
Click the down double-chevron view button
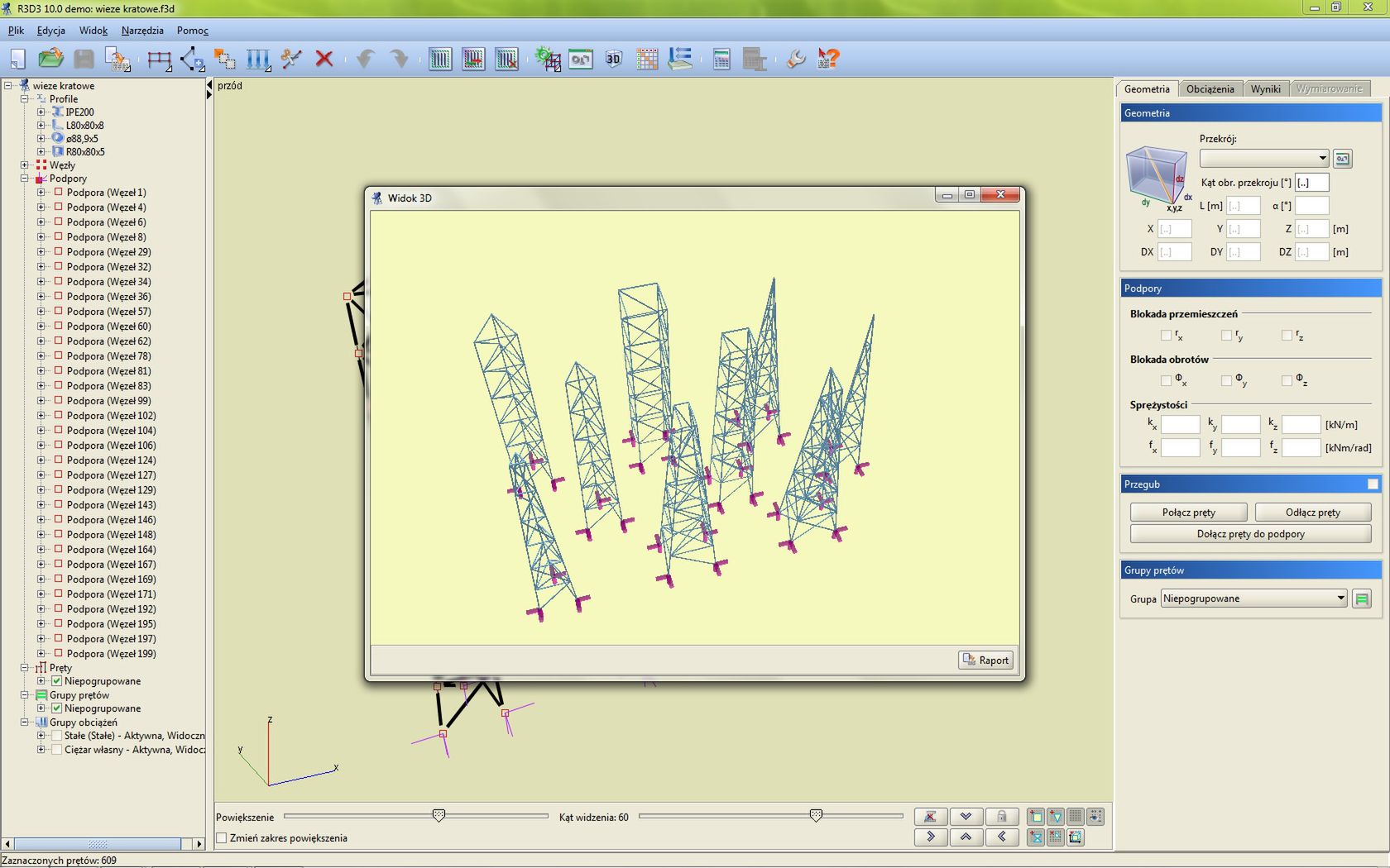point(966,817)
